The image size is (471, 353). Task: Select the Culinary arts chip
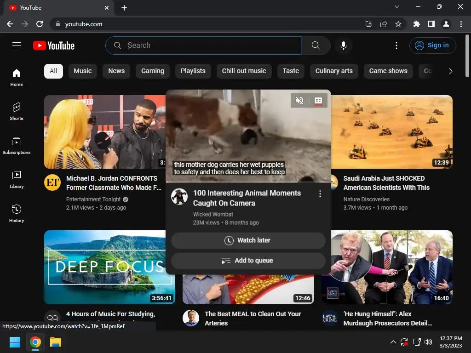tap(334, 71)
